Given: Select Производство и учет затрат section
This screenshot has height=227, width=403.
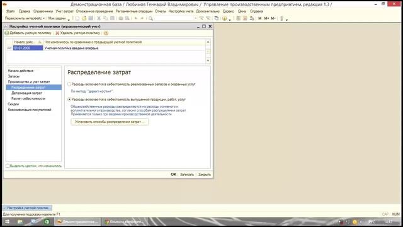Looking at the screenshot, I should tap(29, 82).
